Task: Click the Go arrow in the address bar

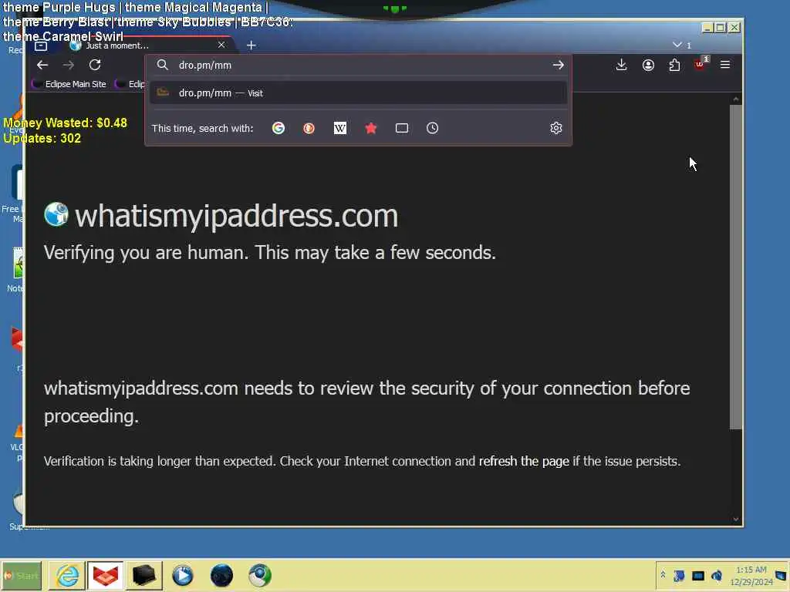Action: pyautogui.click(x=558, y=65)
